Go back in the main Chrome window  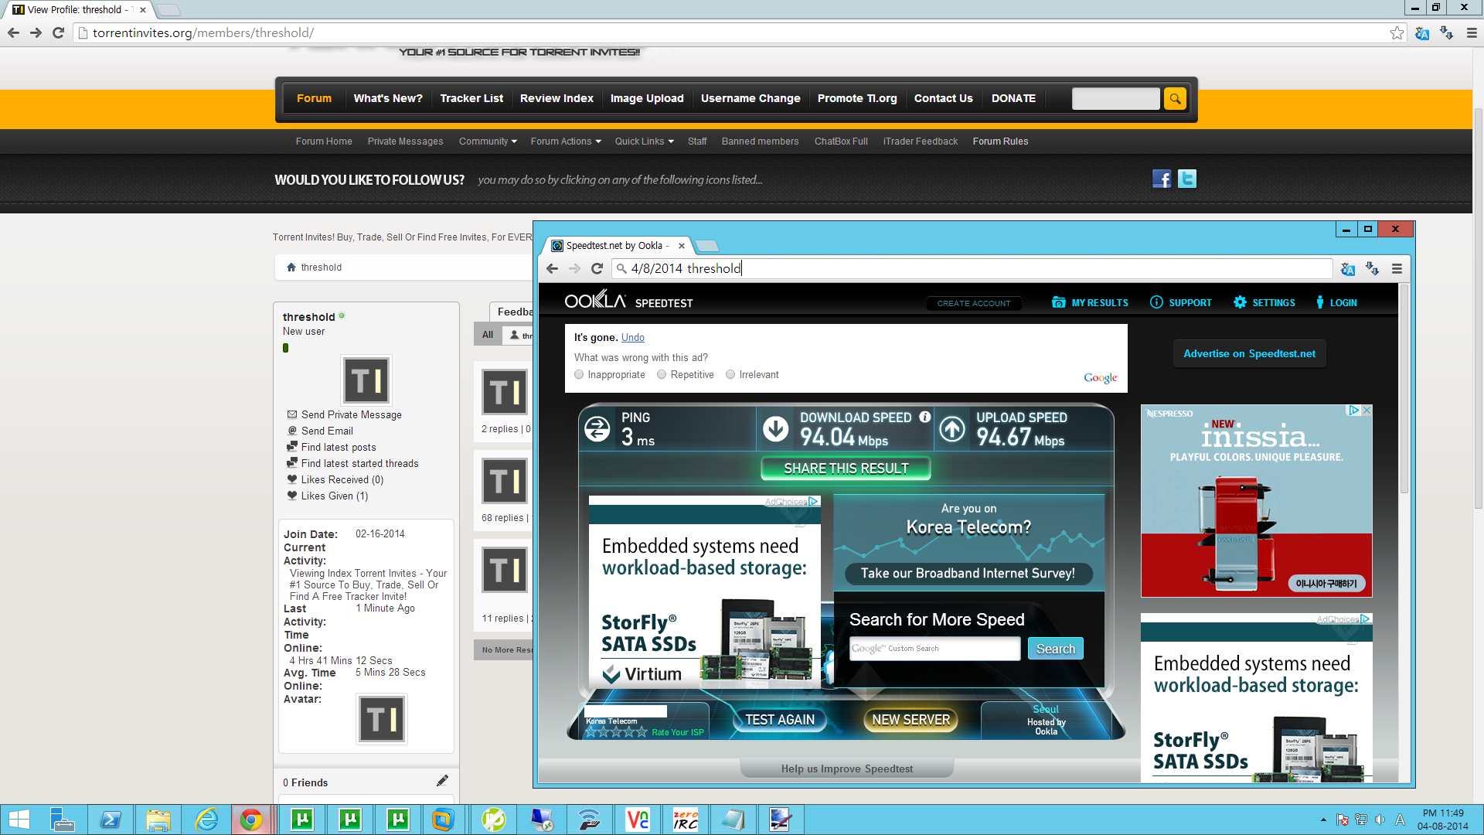click(13, 32)
